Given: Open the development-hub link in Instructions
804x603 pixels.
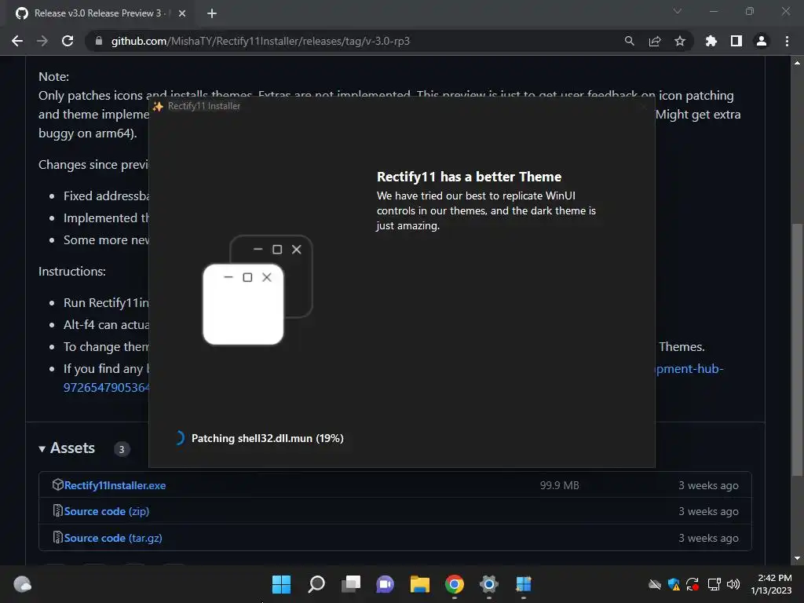Looking at the screenshot, I should coord(689,369).
